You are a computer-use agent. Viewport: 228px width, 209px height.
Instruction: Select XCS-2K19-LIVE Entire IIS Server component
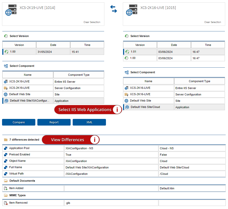coord(19,82)
